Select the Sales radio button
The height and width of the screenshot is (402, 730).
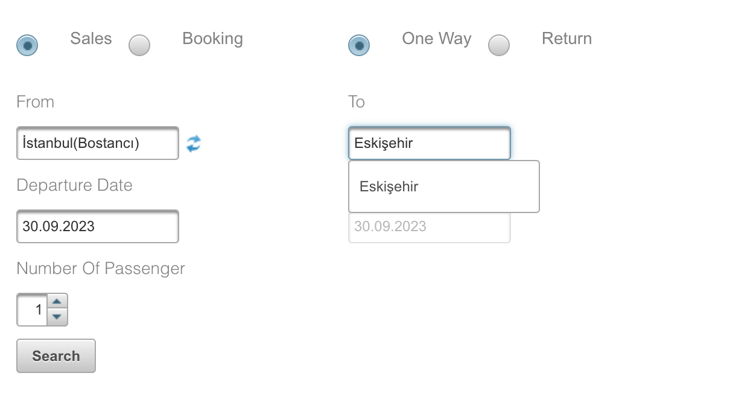click(27, 45)
